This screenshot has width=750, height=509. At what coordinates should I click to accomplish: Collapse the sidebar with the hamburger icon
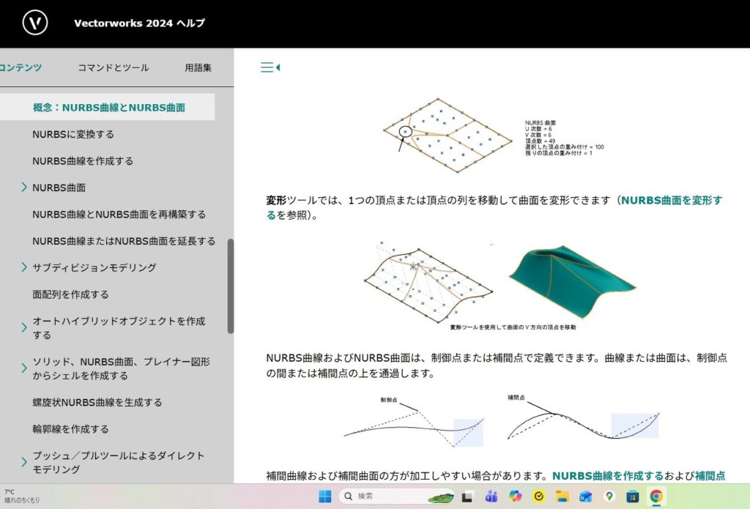[270, 67]
